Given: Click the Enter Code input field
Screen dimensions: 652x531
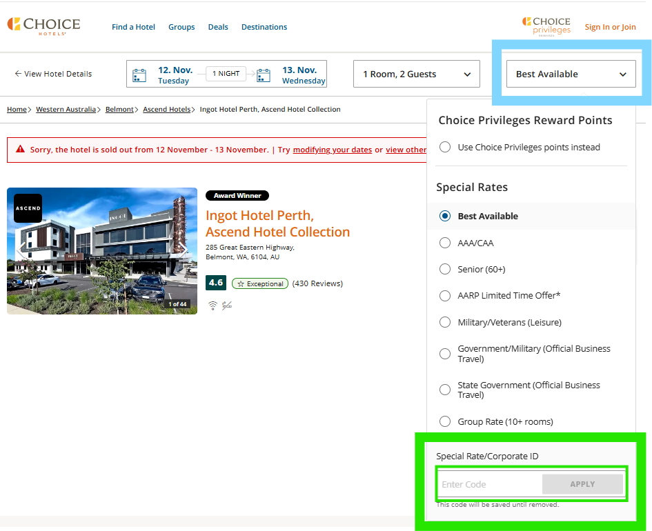Looking at the screenshot, I should pyautogui.click(x=489, y=484).
